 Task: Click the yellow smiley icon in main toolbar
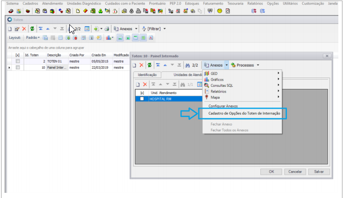click(220, 11)
